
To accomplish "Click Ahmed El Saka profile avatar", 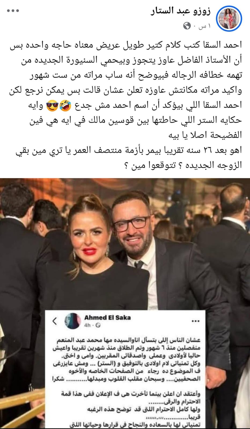I will tap(73, 321).
